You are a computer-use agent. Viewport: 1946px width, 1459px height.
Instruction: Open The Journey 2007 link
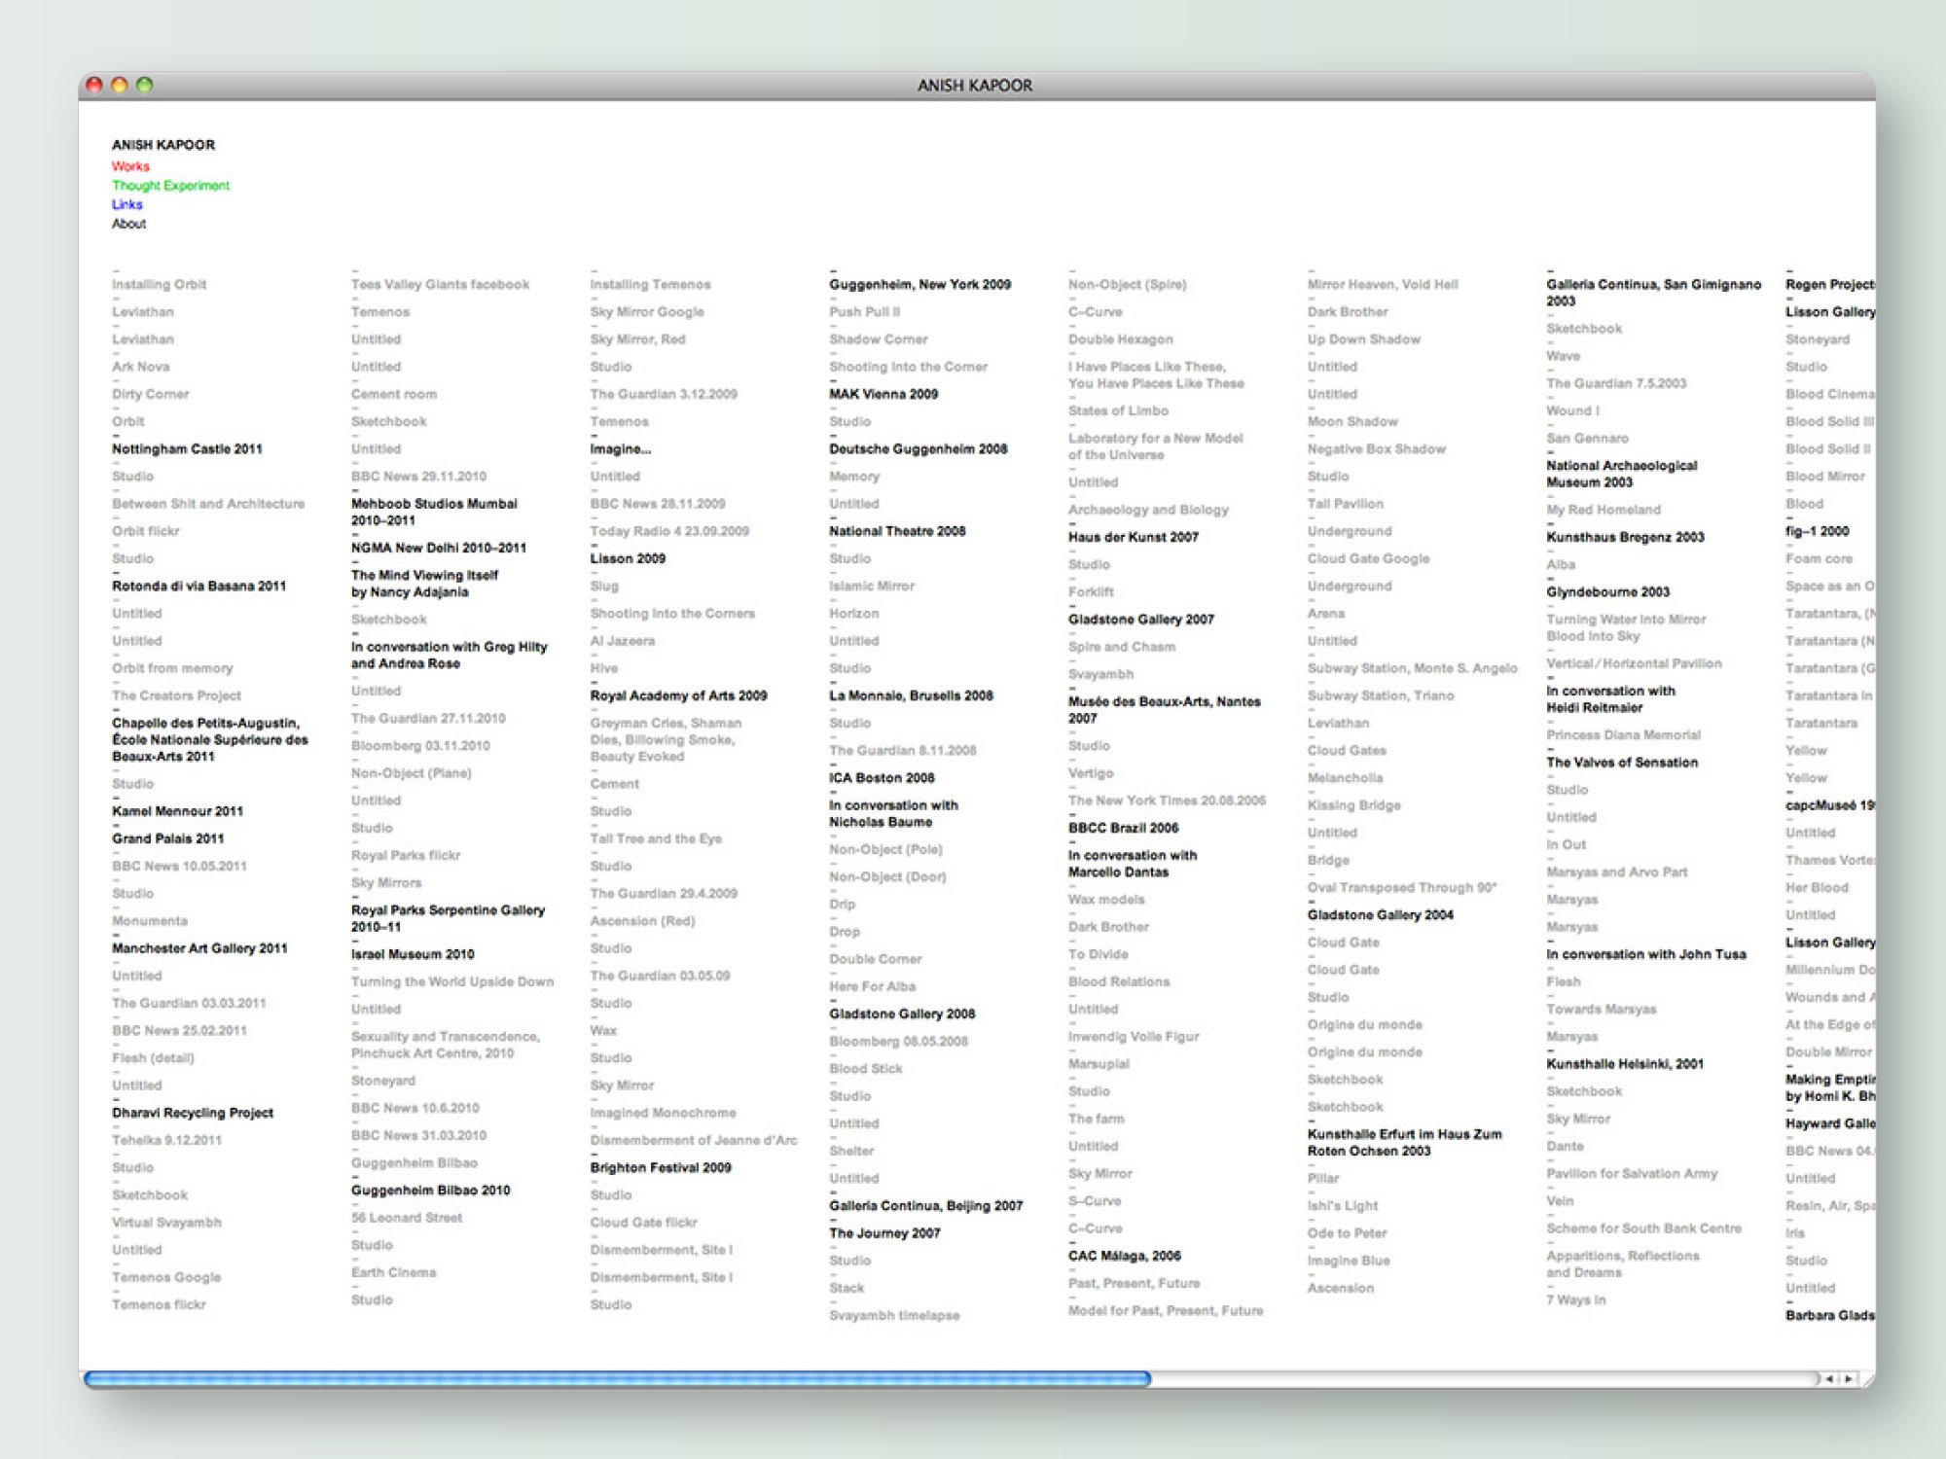(884, 1233)
